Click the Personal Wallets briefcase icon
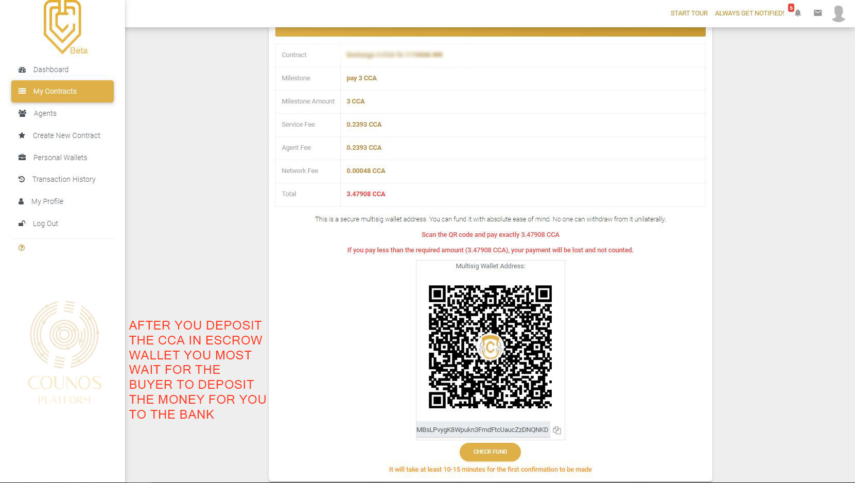 (22, 158)
